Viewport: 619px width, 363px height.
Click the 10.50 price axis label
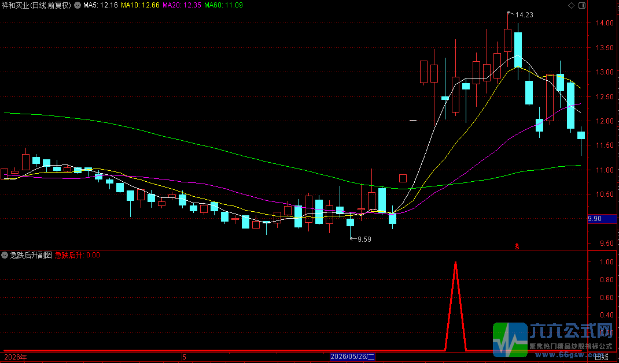605,194
